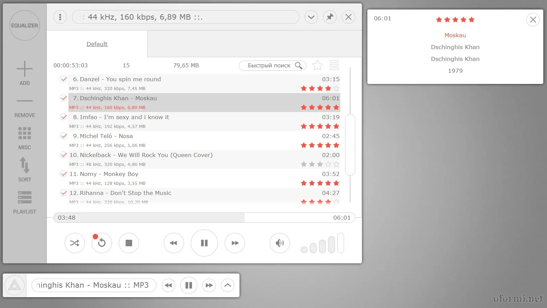Viewport: 547px width, 308px height.
Task: Select track Nomy - Monkey Boy
Action: 204,178
